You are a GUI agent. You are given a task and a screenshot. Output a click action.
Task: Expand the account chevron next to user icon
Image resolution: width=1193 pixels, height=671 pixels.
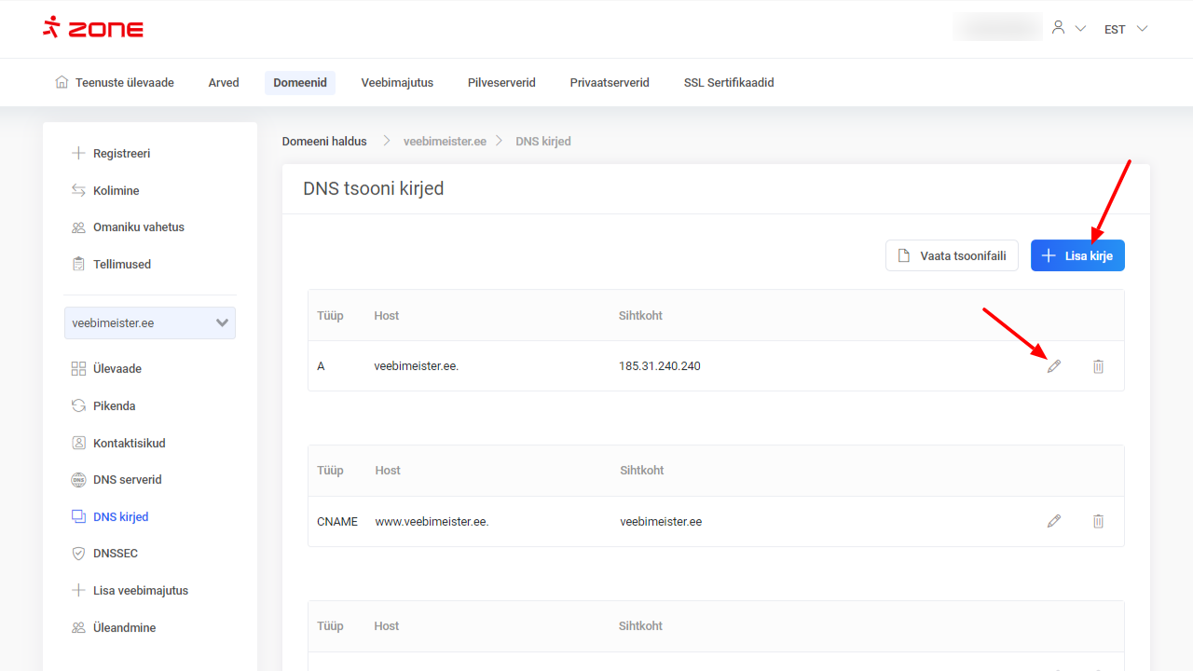click(1080, 29)
